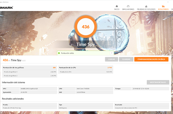The image size is (173, 114).
Task: Click the Tiempo date value 2019-06-08
Action: coord(141,89)
